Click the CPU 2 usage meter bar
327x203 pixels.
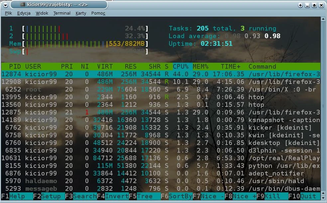[85, 36]
